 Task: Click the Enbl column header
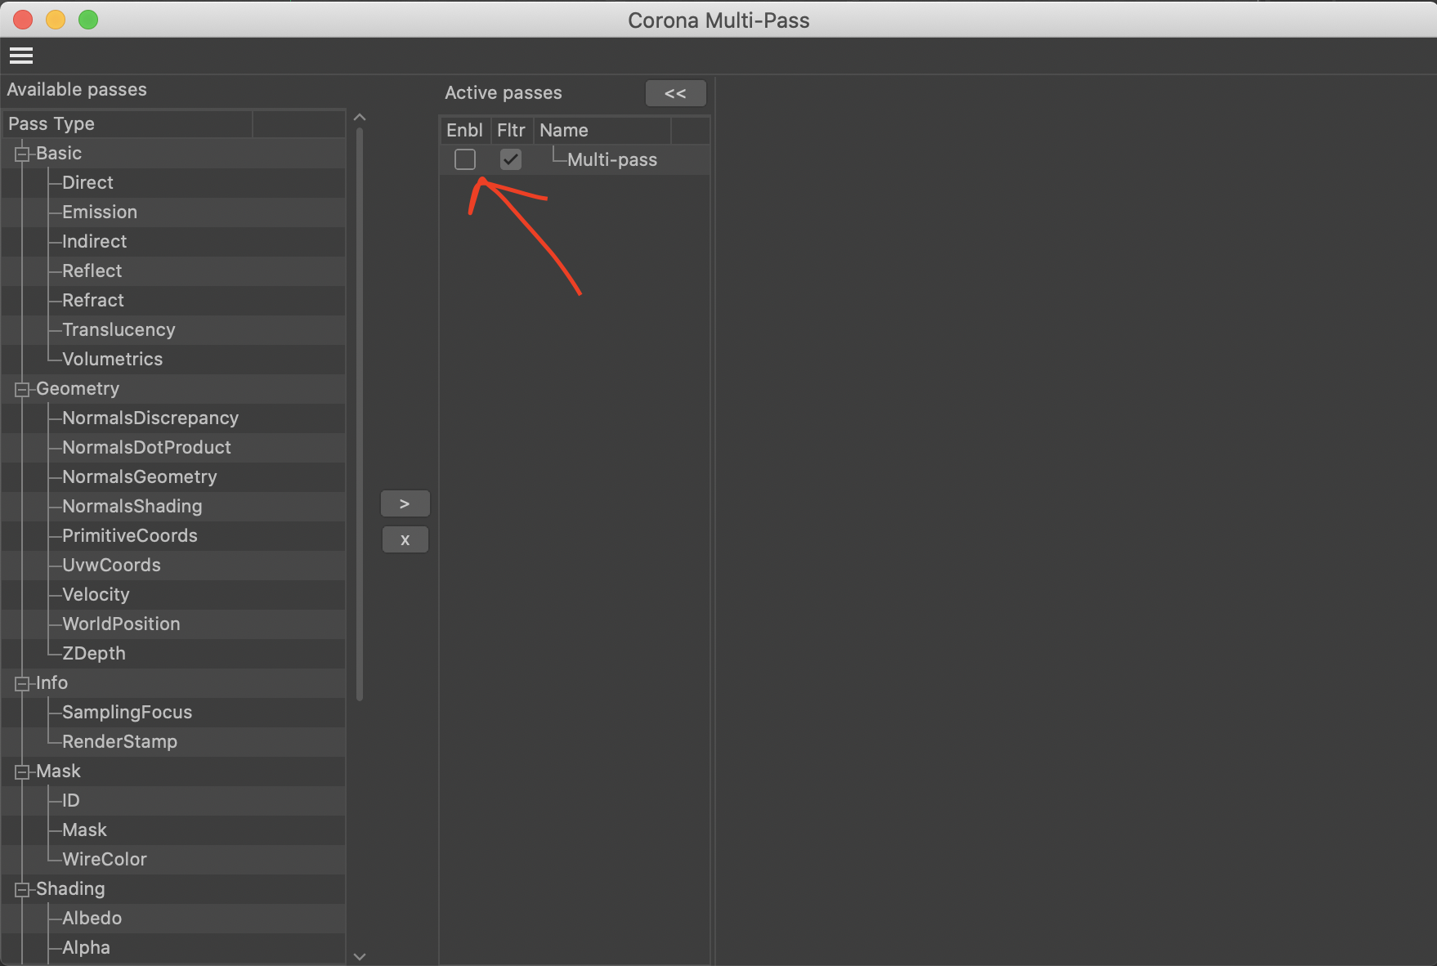point(464,130)
